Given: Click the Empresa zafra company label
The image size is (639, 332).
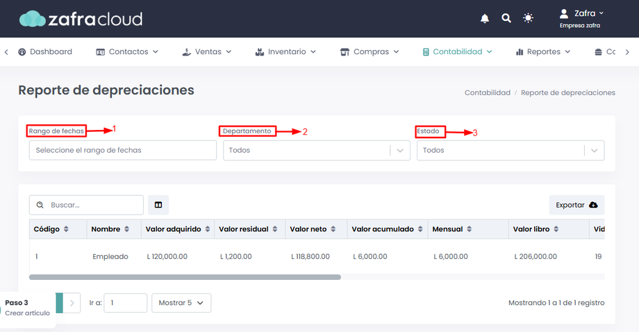Looking at the screenshot, I should pos(580,25).
